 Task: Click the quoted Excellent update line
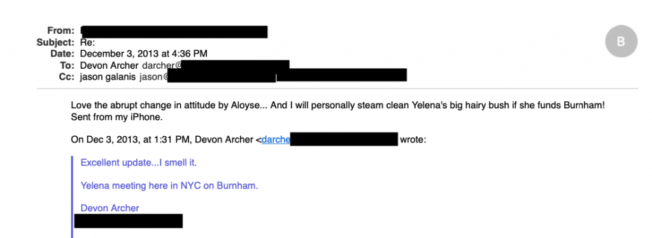(138, 162)
